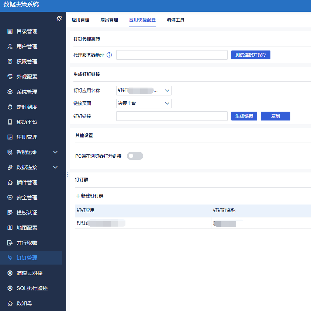Image resolution: width=311 pixels, height=311 pixels.
Task: Click the 简道云对接 gear icon
Action: pos(10,273)
